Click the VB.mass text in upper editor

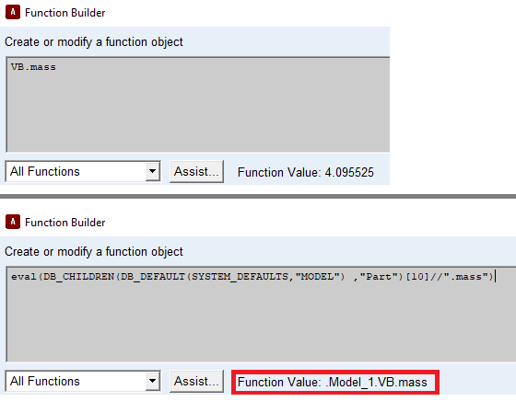(33, 67)
